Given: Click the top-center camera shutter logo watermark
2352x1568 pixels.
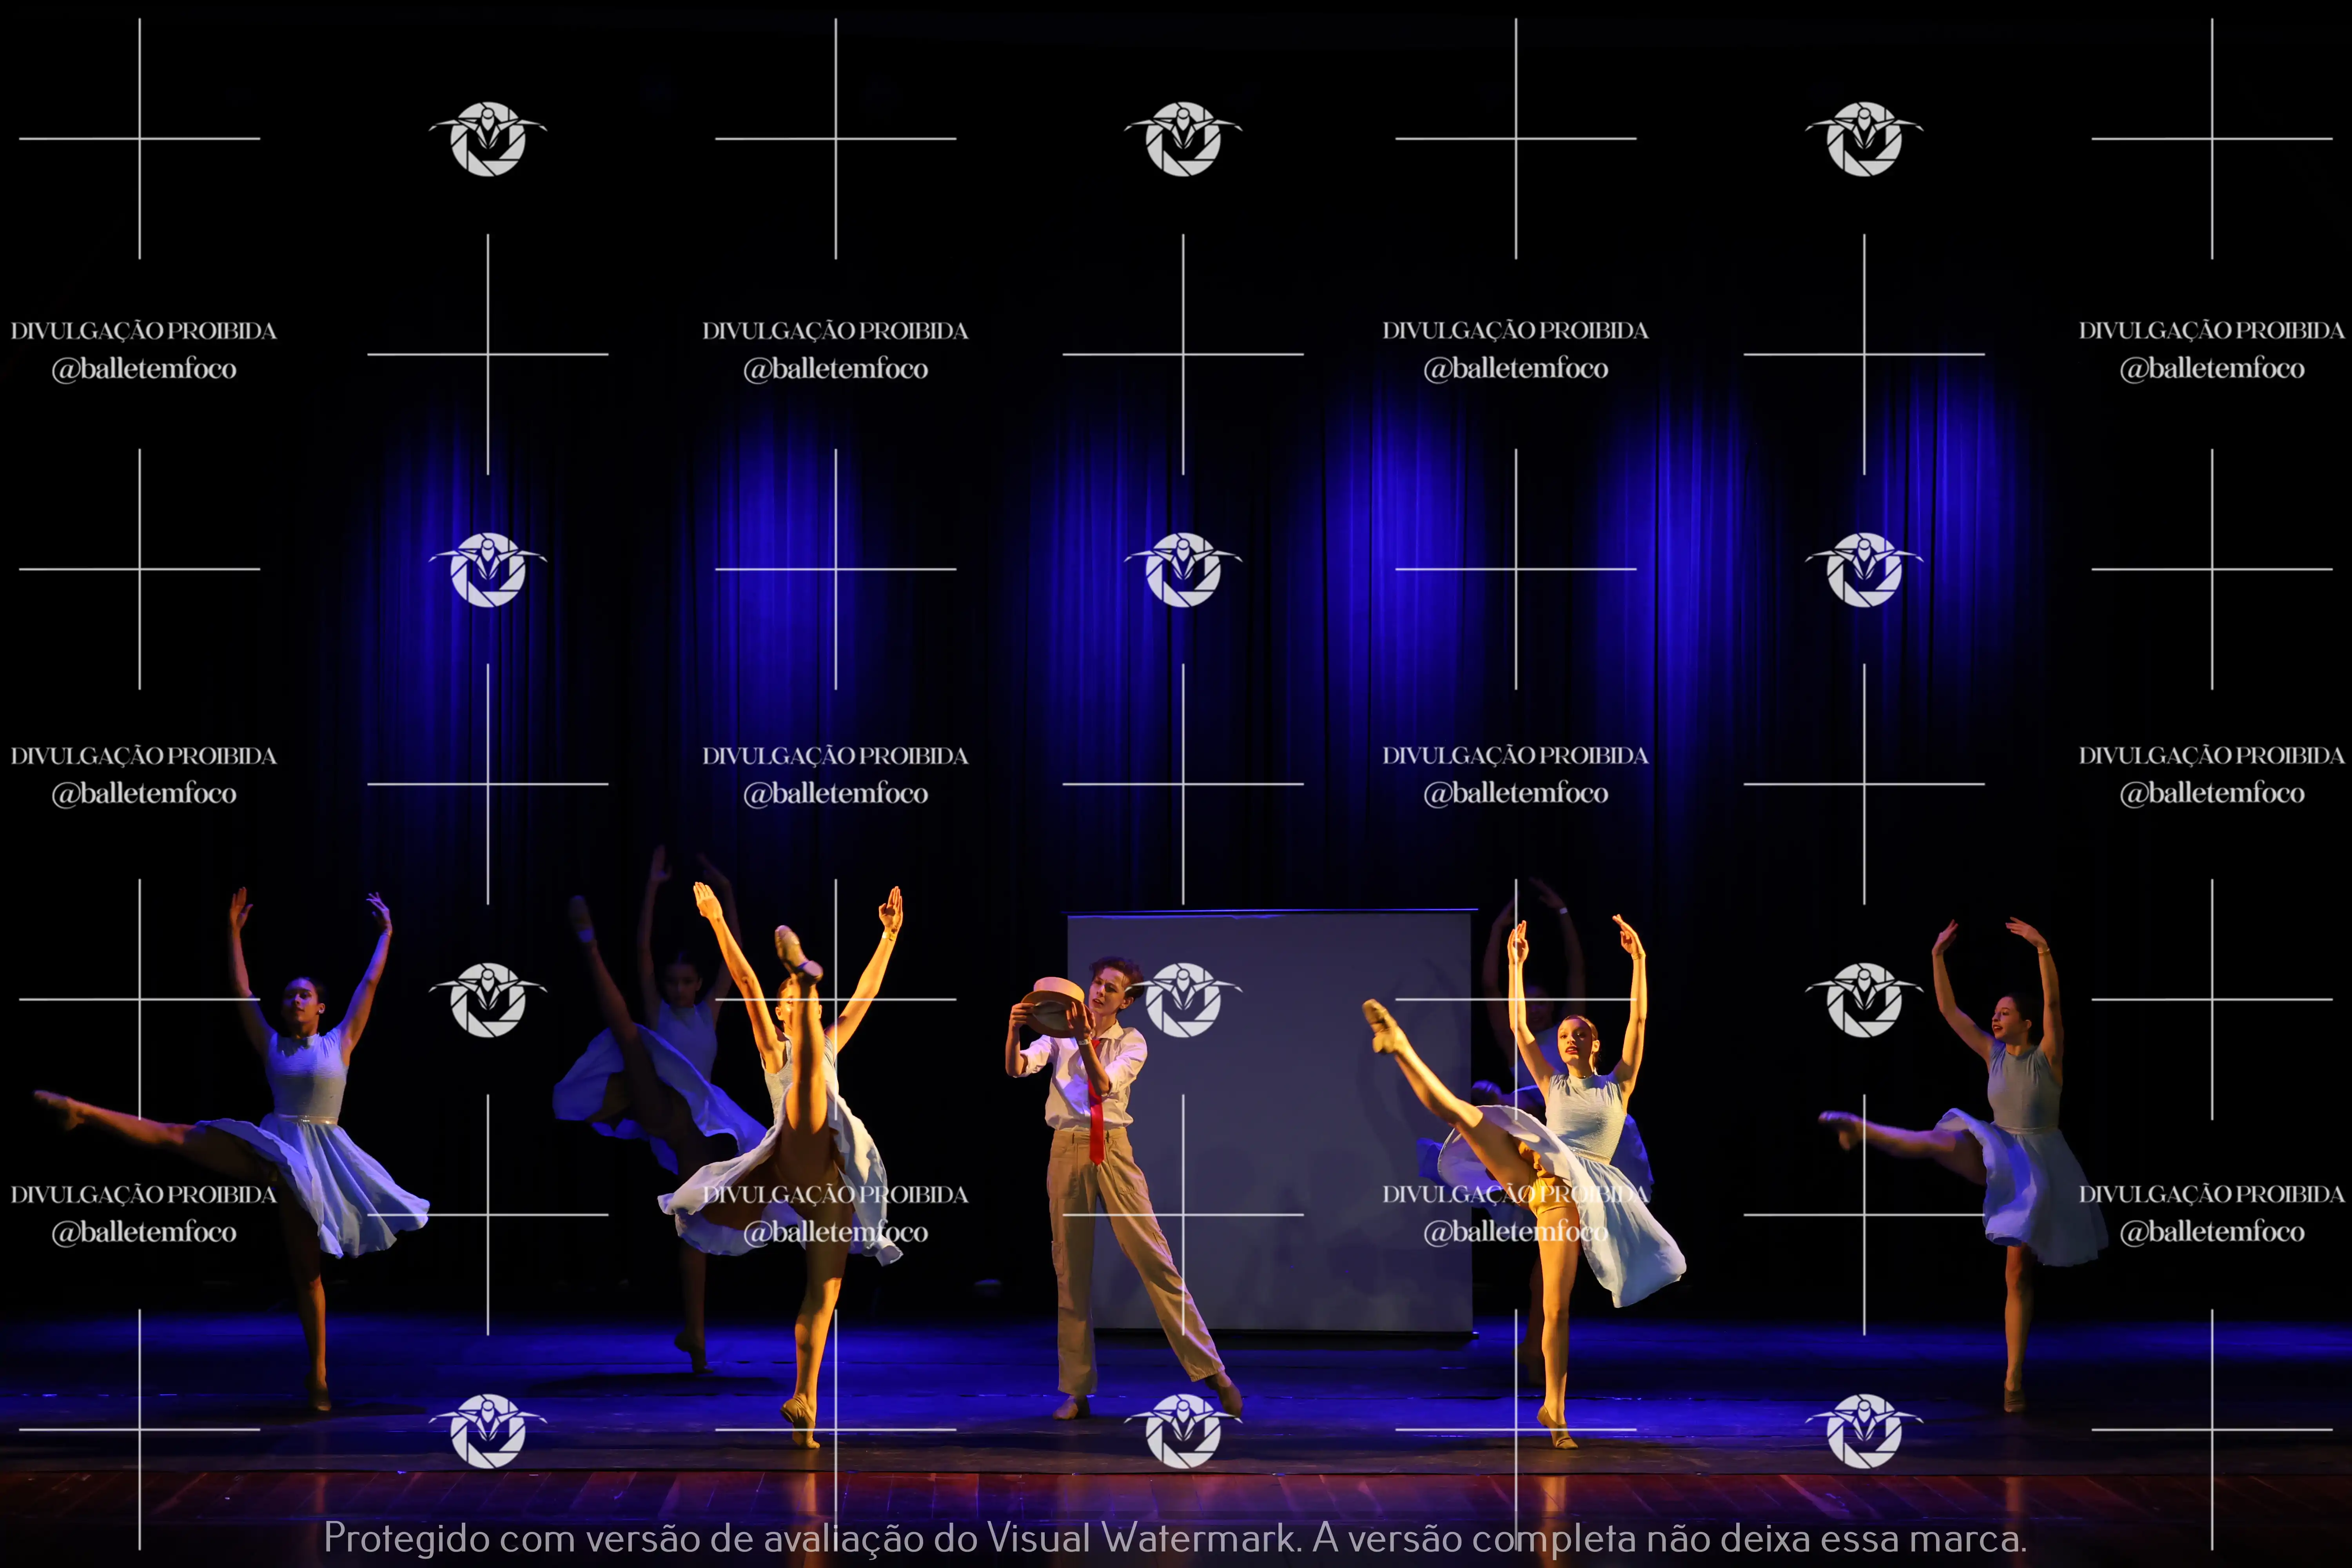Looking at the screenshot, I should pos(1183,139).
